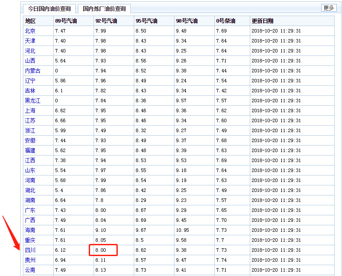Screen dimensions: 342x276
Task: Click the 山西 province link
Action: point(30,61)
